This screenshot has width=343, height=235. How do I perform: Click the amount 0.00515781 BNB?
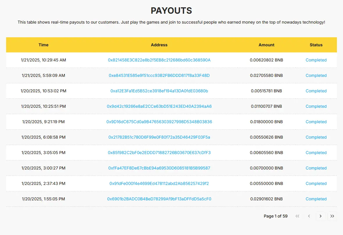pyautogui.click(x=267, y=91)
